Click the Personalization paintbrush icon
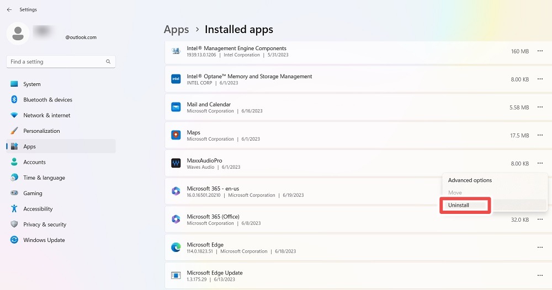 tap(14, 131)
